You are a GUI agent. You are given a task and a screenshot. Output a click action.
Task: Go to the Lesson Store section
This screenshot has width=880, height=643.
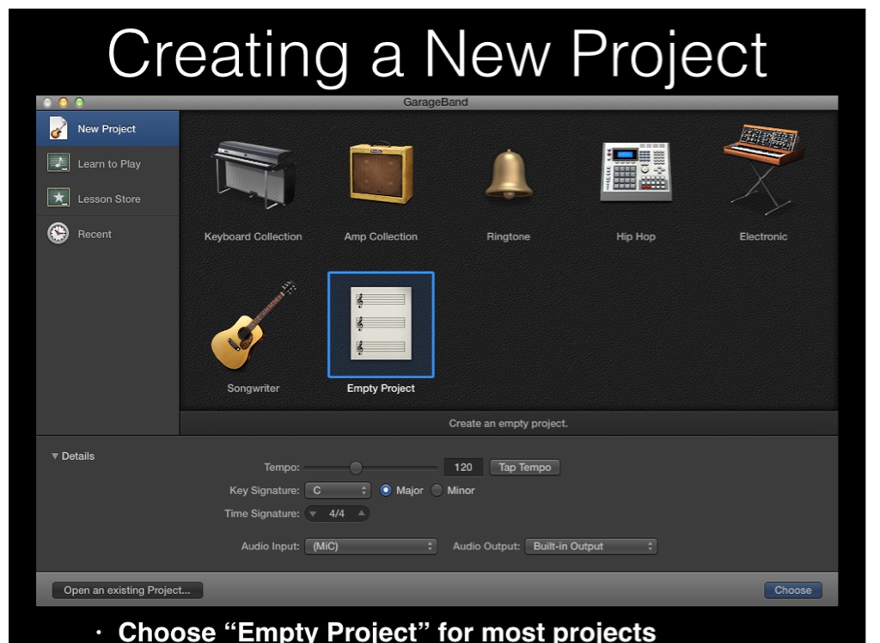(107, 199)
